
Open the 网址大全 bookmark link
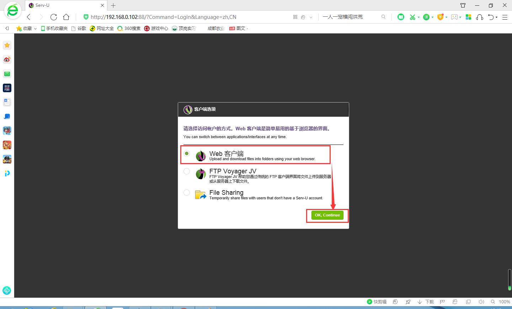pos(102,28)
